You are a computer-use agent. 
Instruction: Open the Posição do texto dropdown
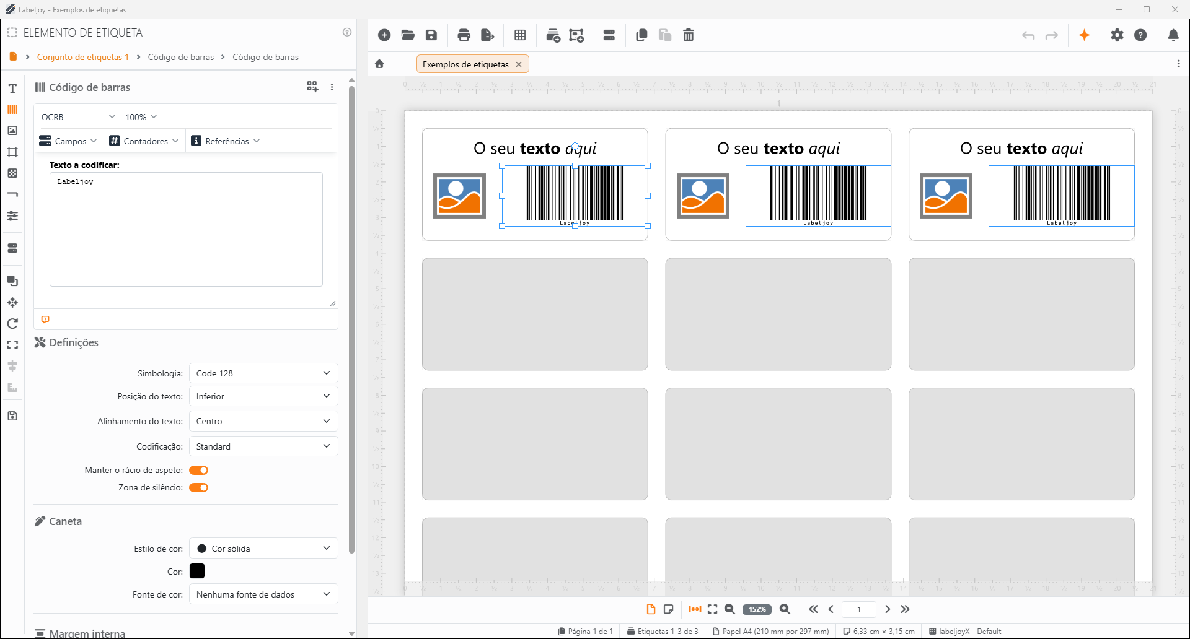pos(263,396)
